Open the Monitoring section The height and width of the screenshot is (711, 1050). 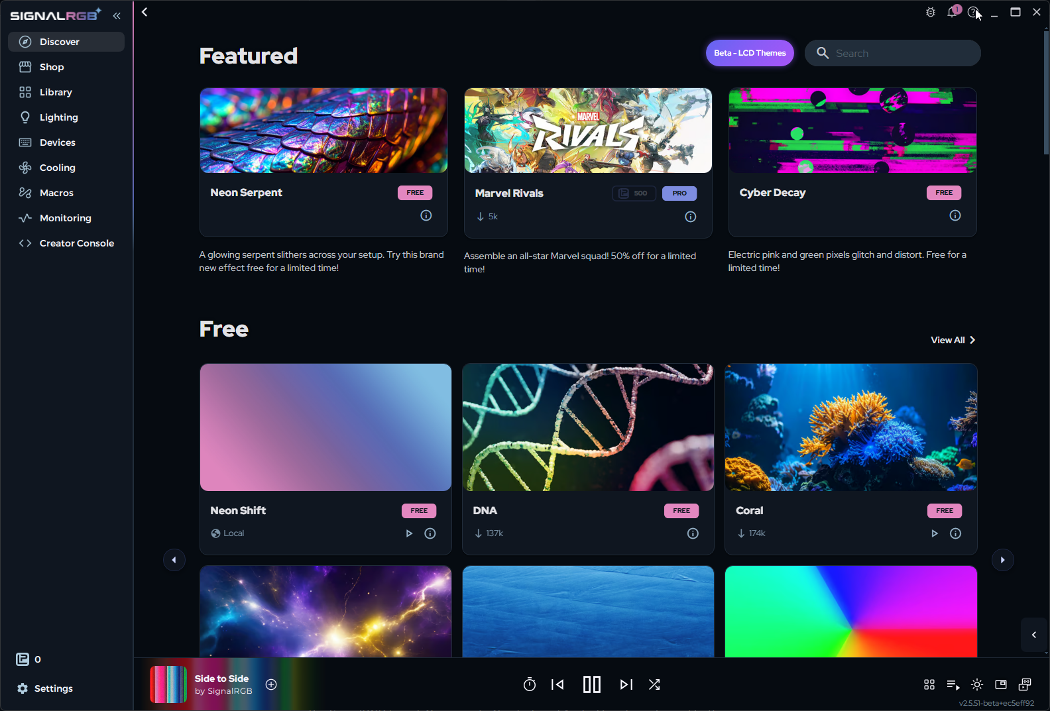click(x=66, y=218)
